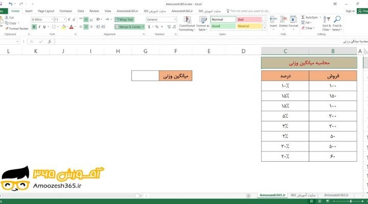
Task: Toggle Align Right in the bottom alignment row
Action: tap(91, 27)
